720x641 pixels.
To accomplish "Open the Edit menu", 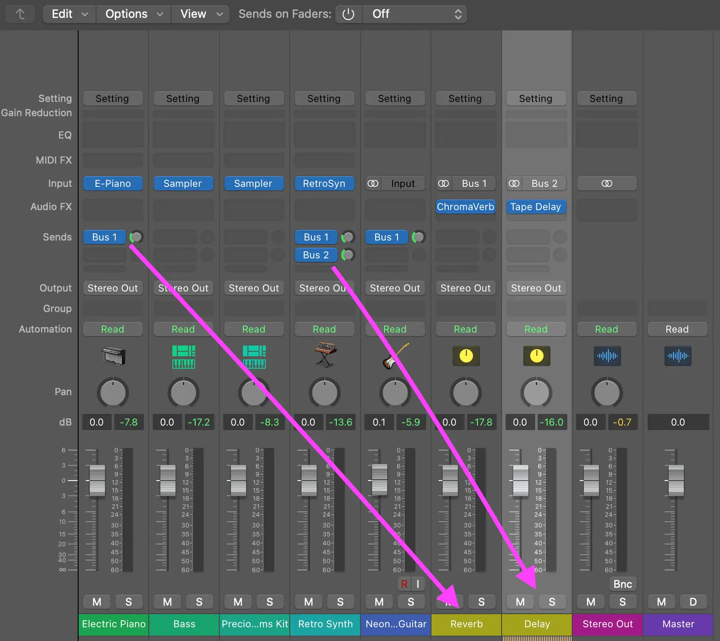I will click(70, 14).
